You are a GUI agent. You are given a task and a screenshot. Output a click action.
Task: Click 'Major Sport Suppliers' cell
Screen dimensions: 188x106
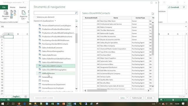116,58
